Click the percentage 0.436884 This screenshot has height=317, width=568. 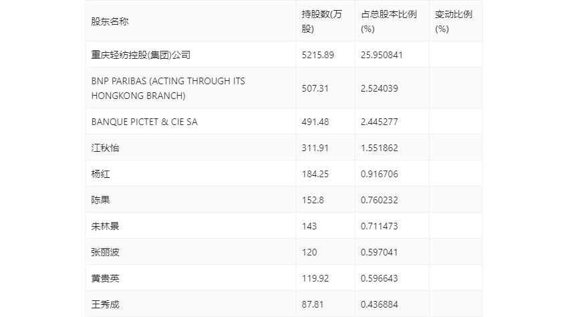point(380,305)
